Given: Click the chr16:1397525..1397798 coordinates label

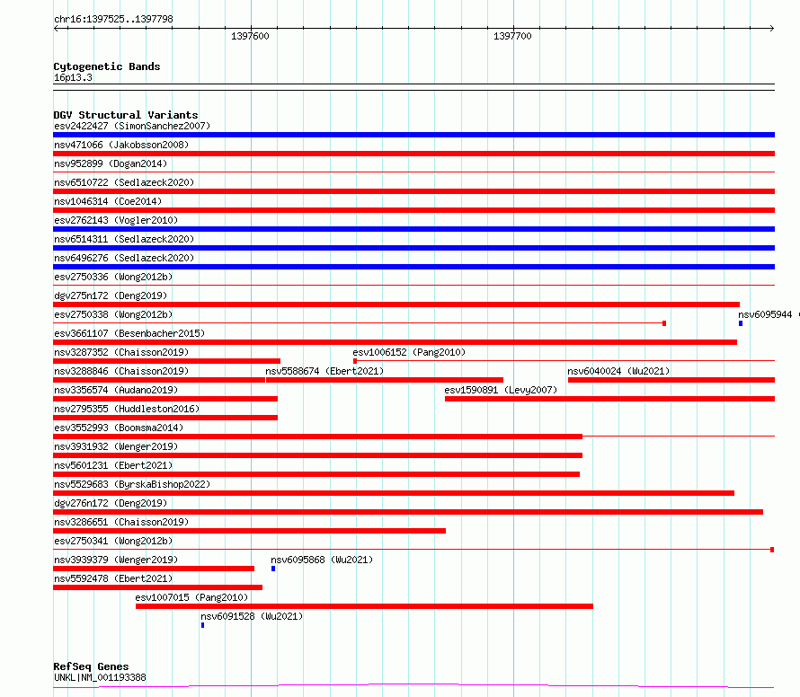Looking at the screenshot, I should [x=113, y=19].
